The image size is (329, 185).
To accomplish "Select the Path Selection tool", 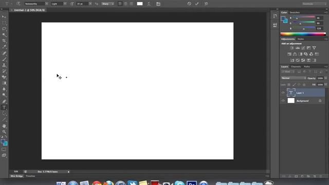I will click(4, 114).
